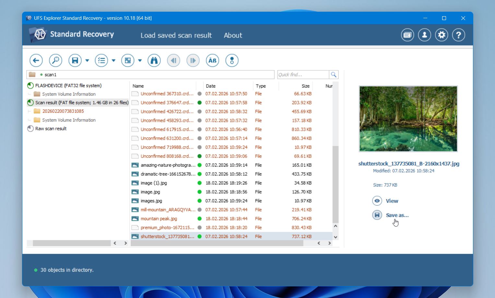
Task: Click file list scroll down arrow
Action: tap(336, 237)
